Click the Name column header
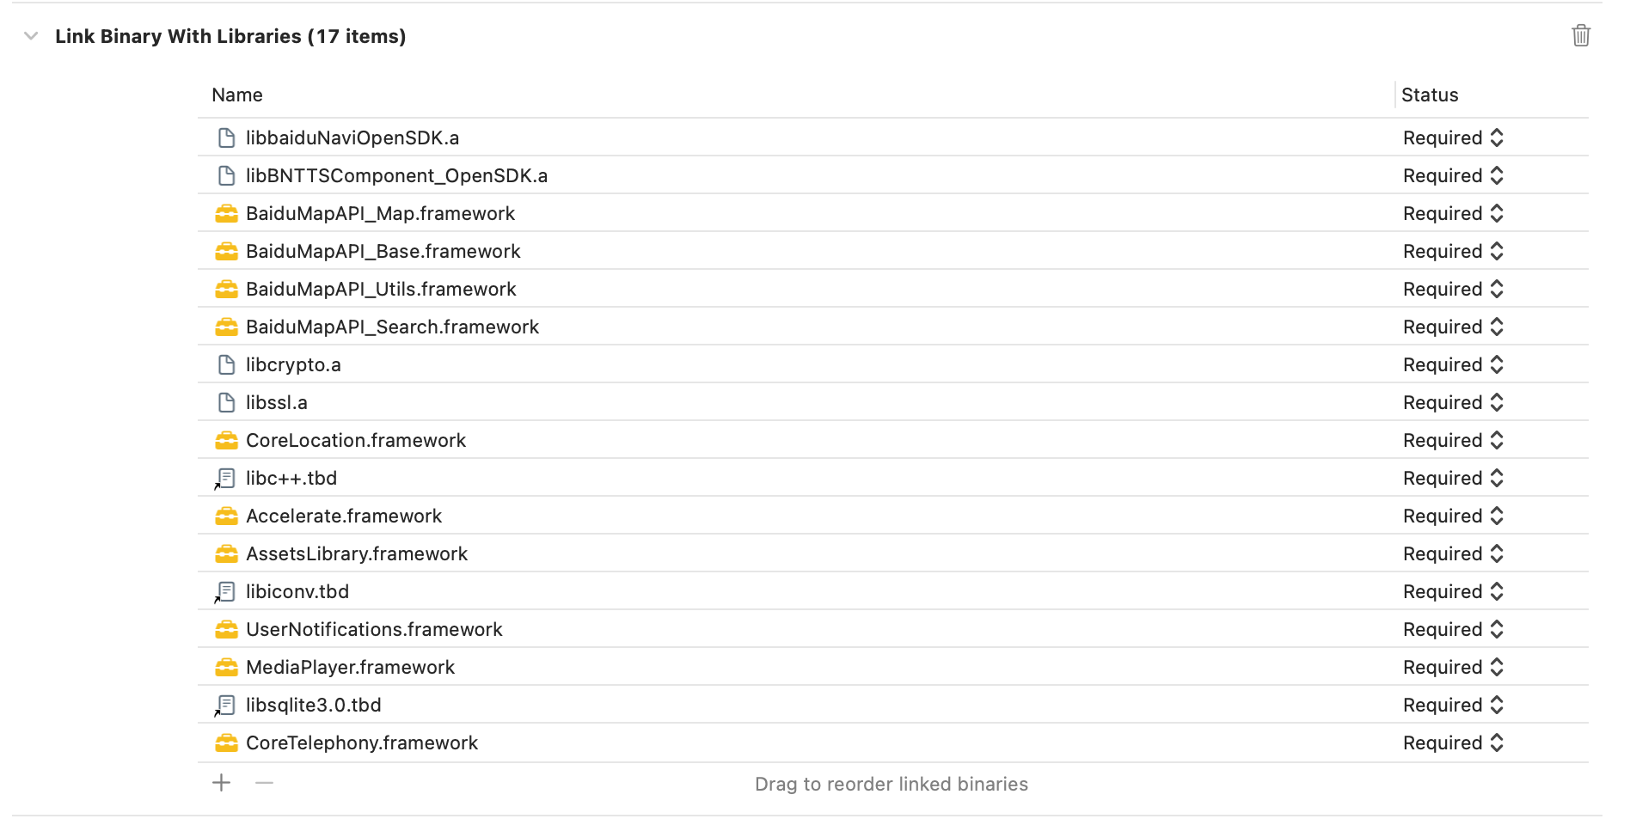The image size is (1630, 825). [237, 95]
